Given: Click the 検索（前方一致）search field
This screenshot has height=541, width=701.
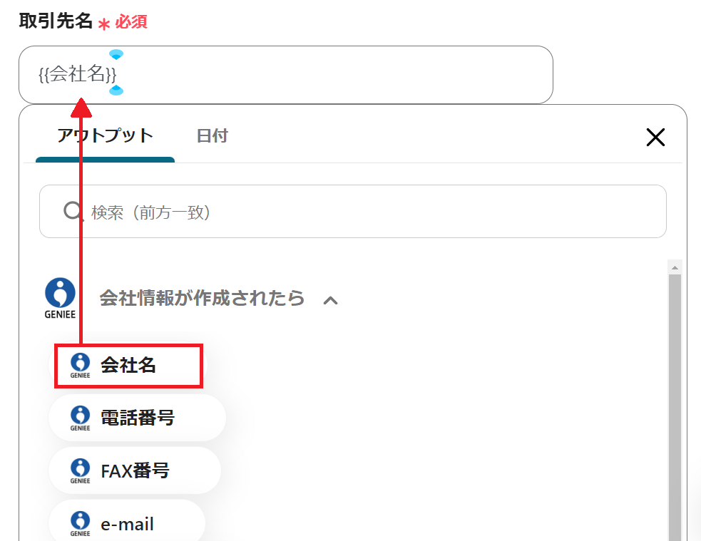Looking at the screenshot, I should pos(371,212).
